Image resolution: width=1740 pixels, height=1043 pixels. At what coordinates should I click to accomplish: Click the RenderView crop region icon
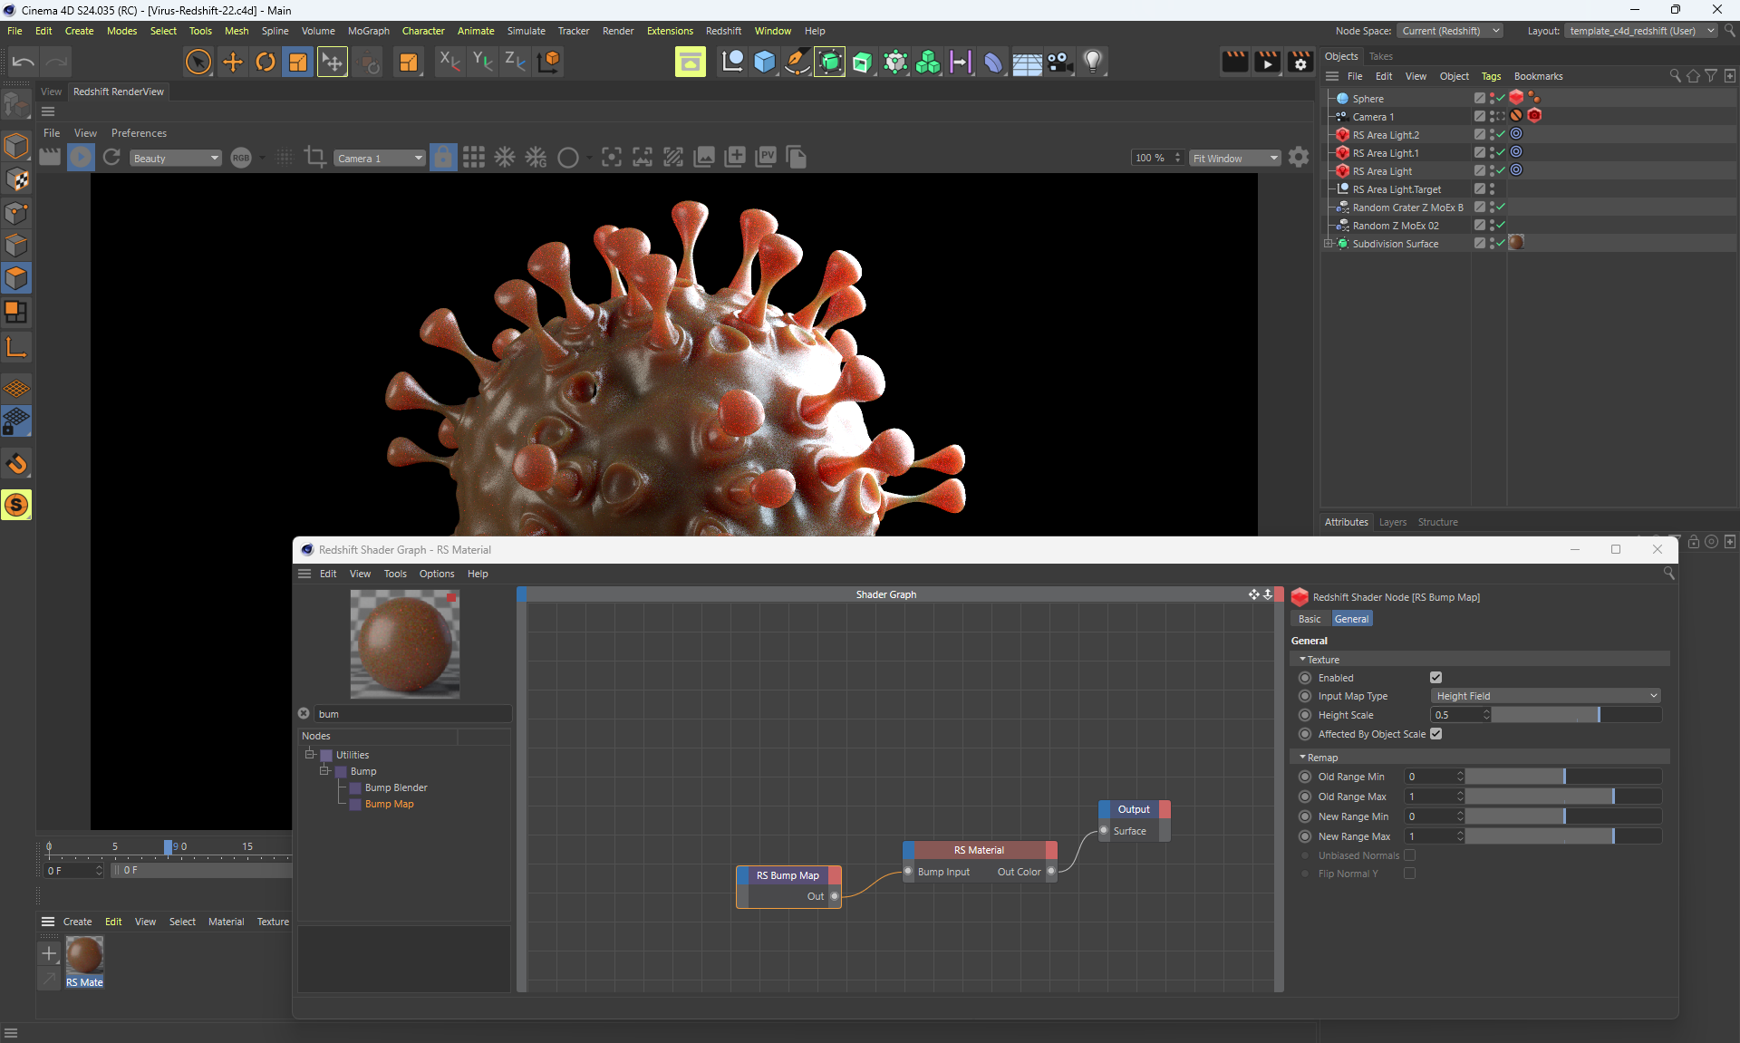(x=314, y=157)
